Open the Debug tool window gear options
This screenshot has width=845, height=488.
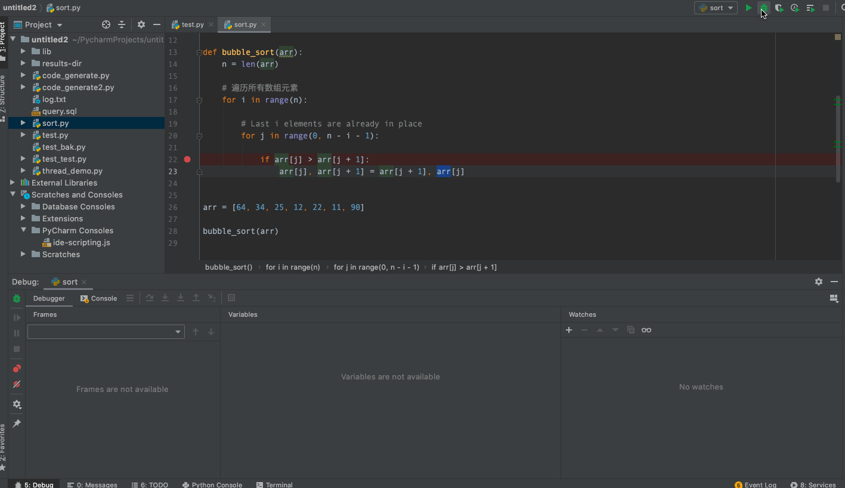(x=819, y=282)
